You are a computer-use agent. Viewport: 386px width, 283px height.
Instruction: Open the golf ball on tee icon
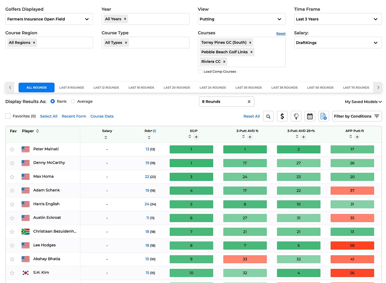click(296, 116)
